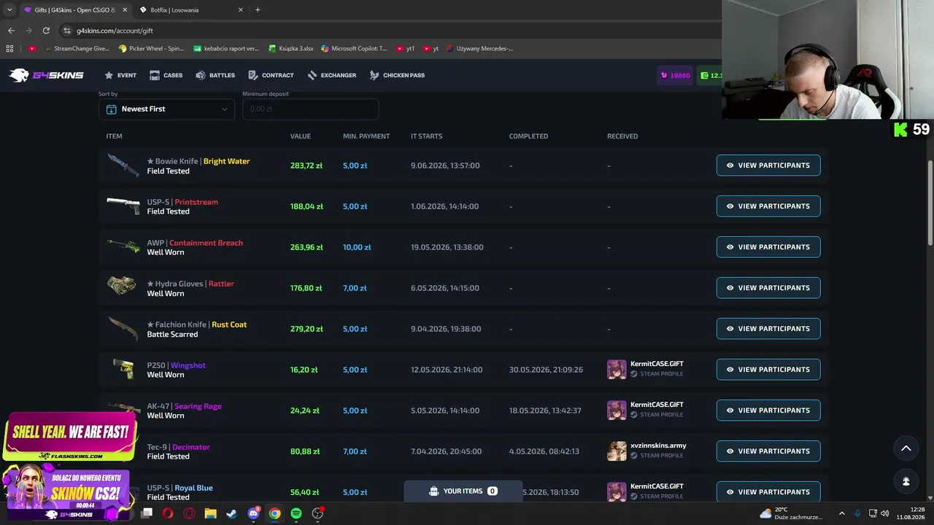Open the G4Skins logo home link
The width and height of the screenshot is (934, 525).
click(47, 75)
